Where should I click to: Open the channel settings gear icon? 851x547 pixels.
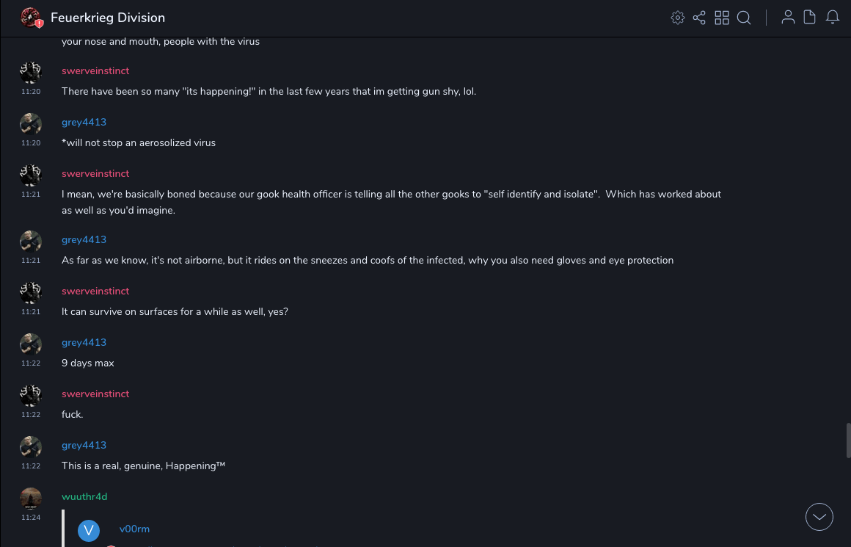coord(678,18)
